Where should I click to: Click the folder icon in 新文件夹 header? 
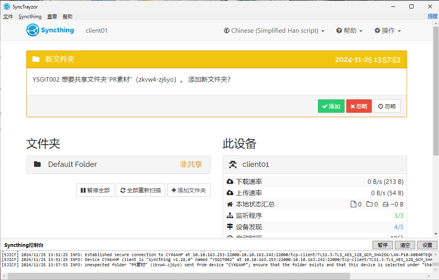pyautogui.click(x=36, y=59)
